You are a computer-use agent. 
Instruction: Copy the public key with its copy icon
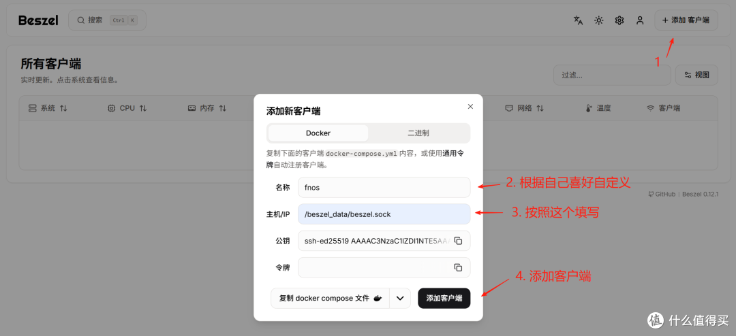(x=459, y=241)
